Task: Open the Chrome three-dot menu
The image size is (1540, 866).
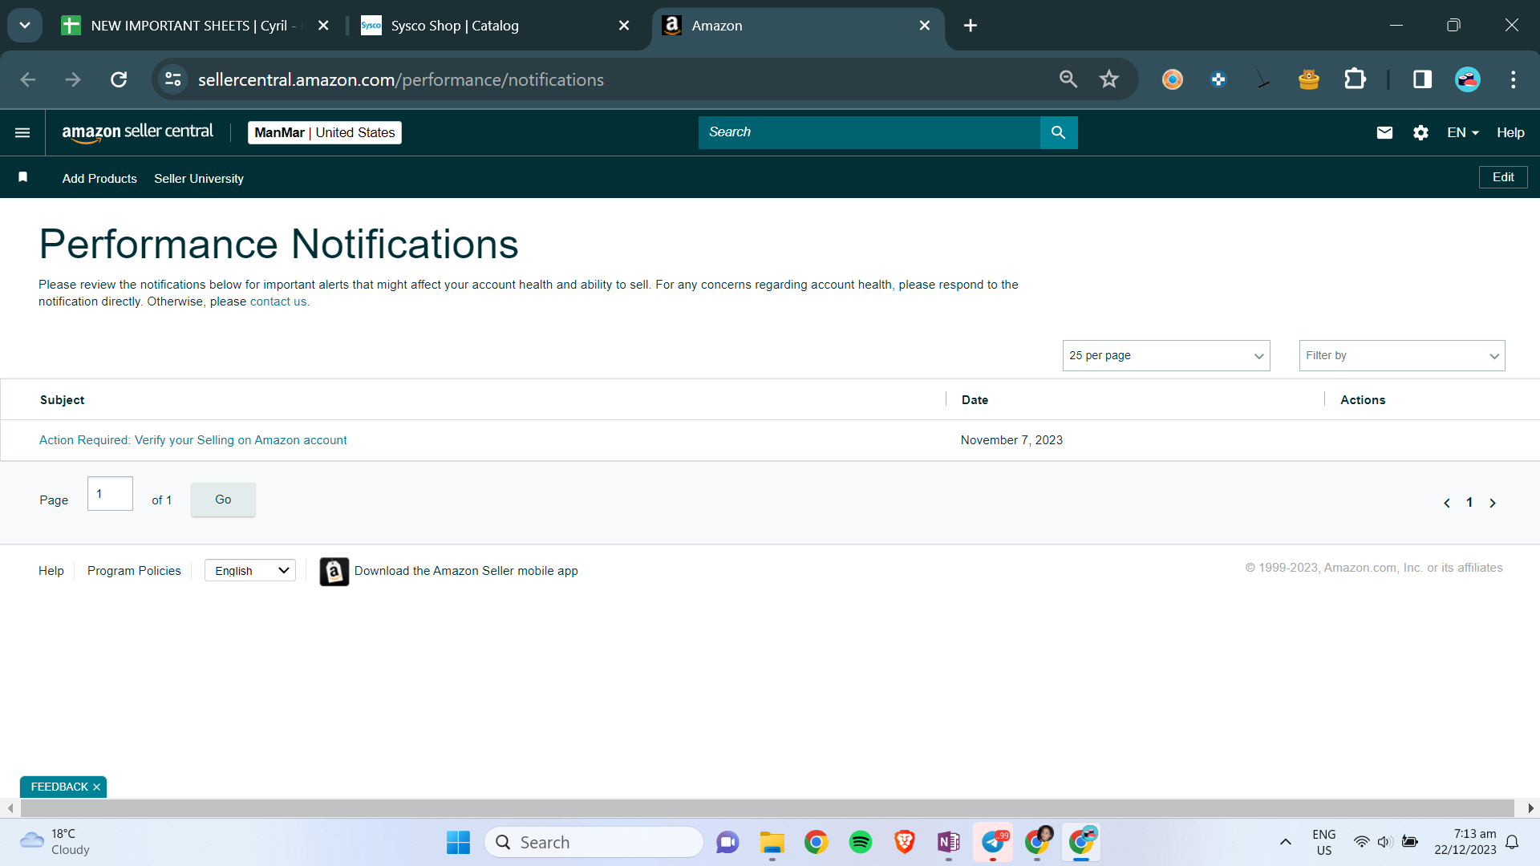Action: pyautogui.click(x=1514, y=79)
